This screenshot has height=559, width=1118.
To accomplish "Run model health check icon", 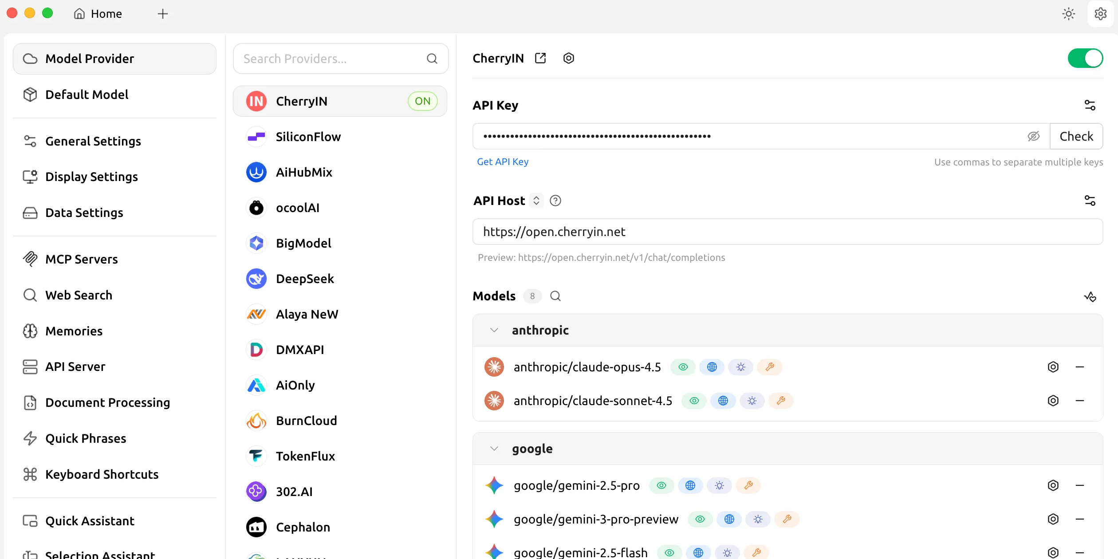I will [x=1090, y=296].
